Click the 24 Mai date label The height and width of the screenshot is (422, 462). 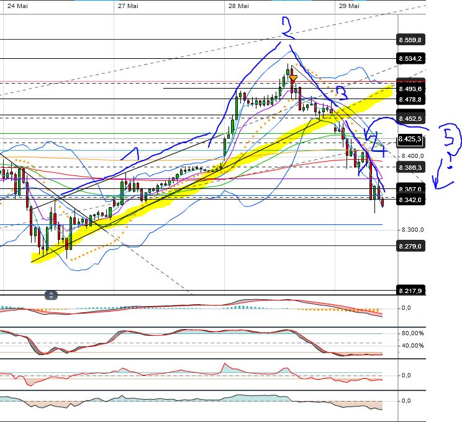click(17, 6)
